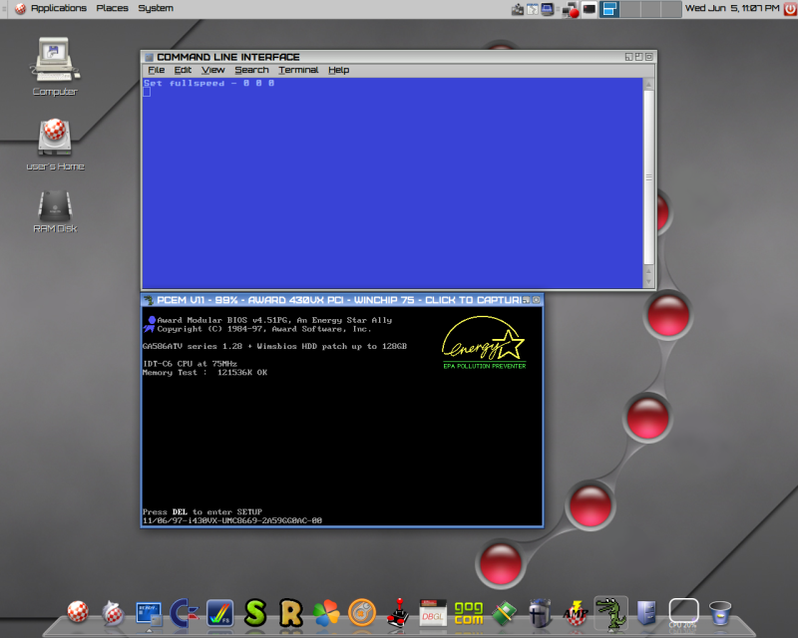Screen dimensions: 798x638
Task: Click the 'Press DEL to enter SETUP' text
Action: 202,511
